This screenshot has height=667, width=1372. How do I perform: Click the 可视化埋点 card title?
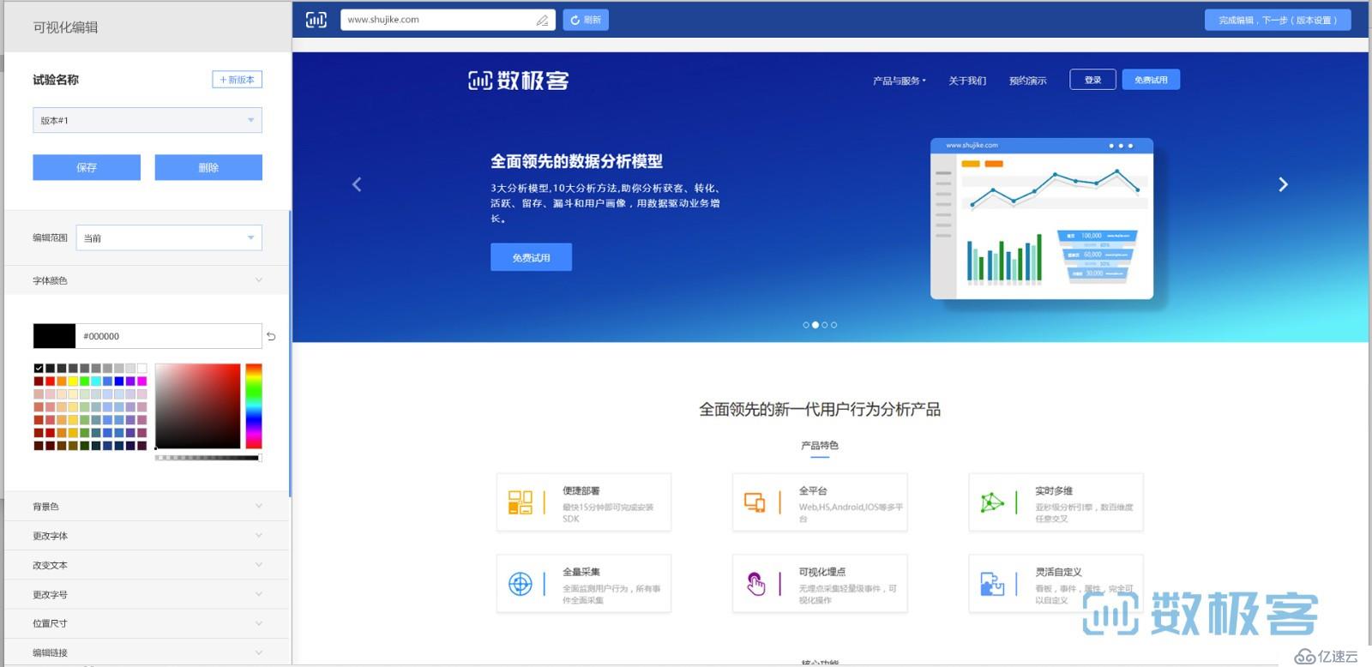click(822, 572)
